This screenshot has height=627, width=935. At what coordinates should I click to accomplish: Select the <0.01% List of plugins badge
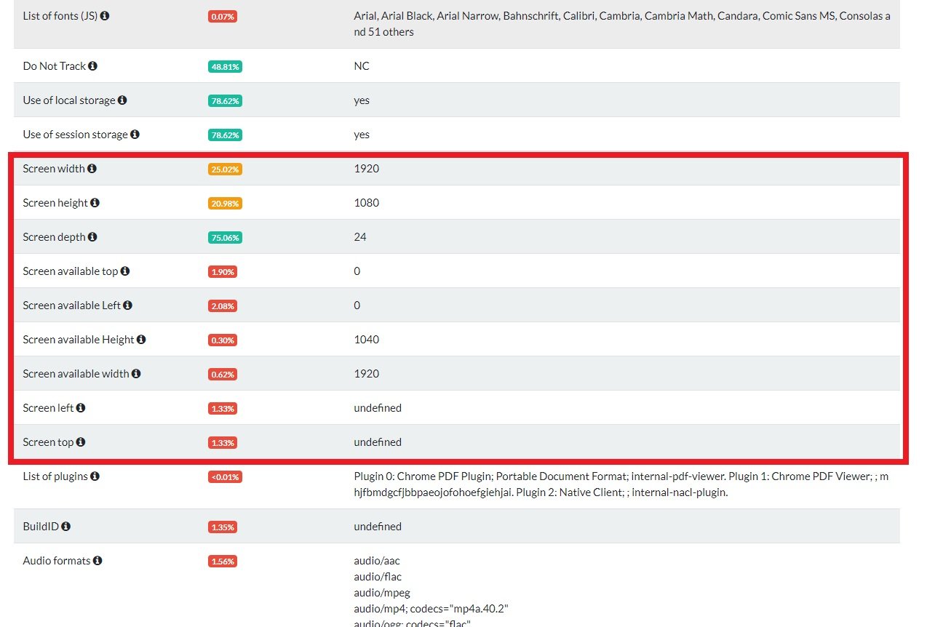point(225,477)
